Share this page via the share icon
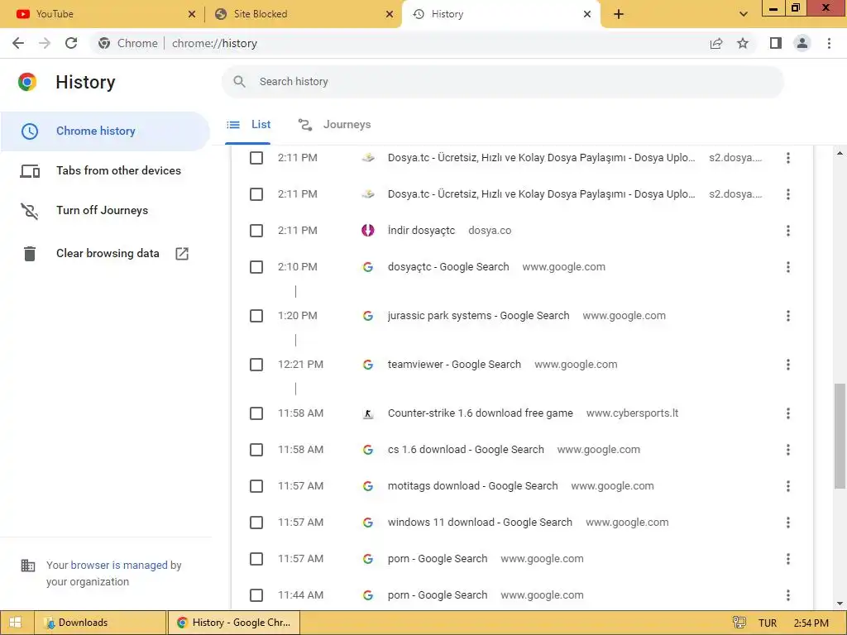Screen dimensions: 847x635 (716, 43)
